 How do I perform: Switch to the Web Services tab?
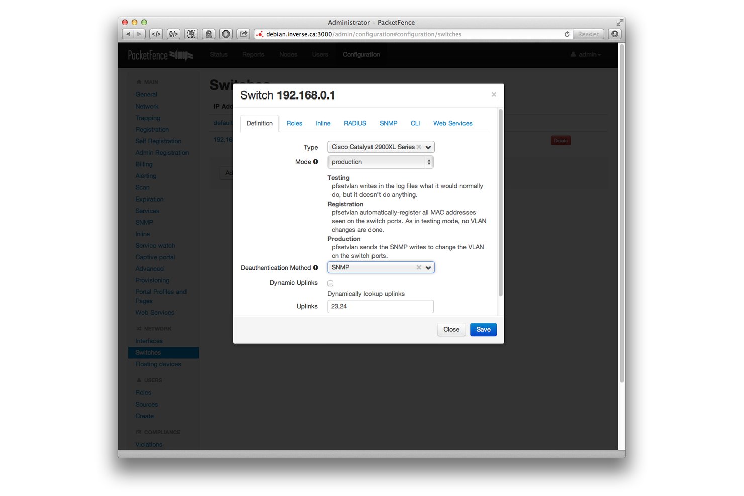point(452,123)
